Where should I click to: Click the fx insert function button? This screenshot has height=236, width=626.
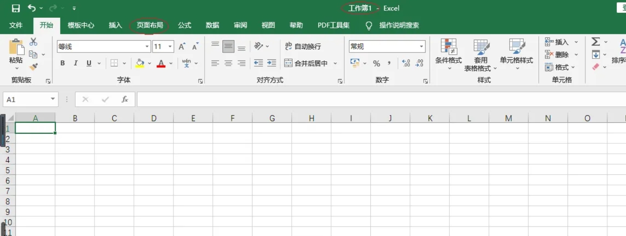pos(125,100)
